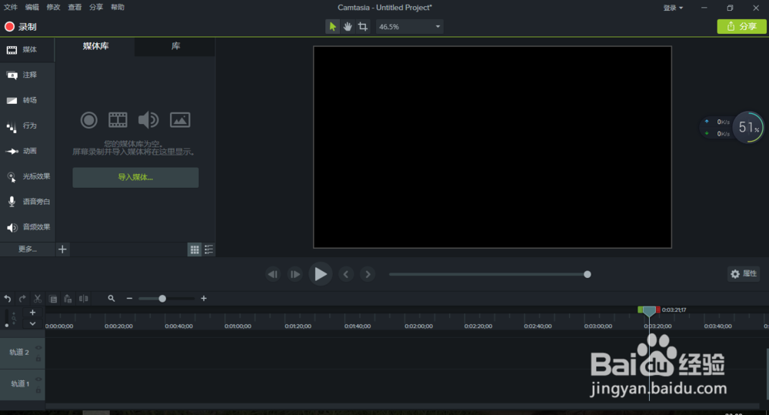Select the 轨道 1 track header
Viewport: 769px width, 415px height.
click(22, 384)
